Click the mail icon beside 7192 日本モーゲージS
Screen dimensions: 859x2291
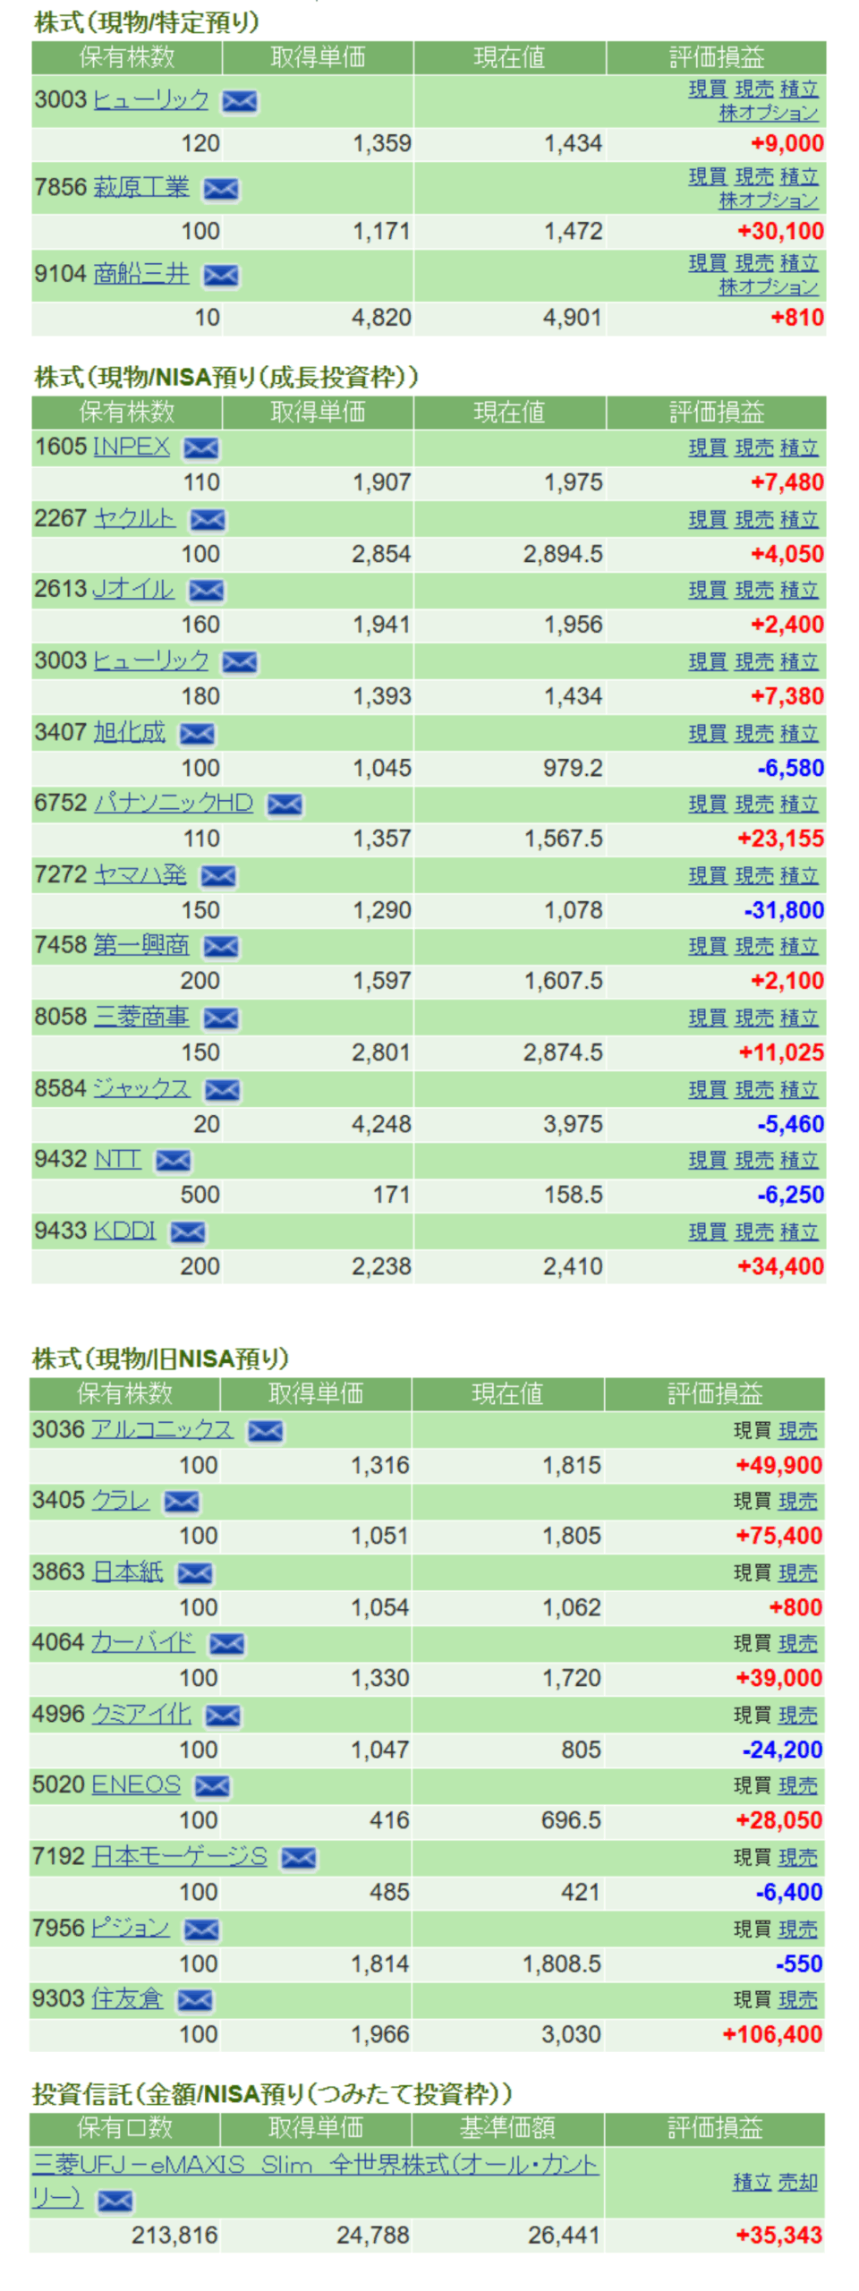tap(298, 1858)
